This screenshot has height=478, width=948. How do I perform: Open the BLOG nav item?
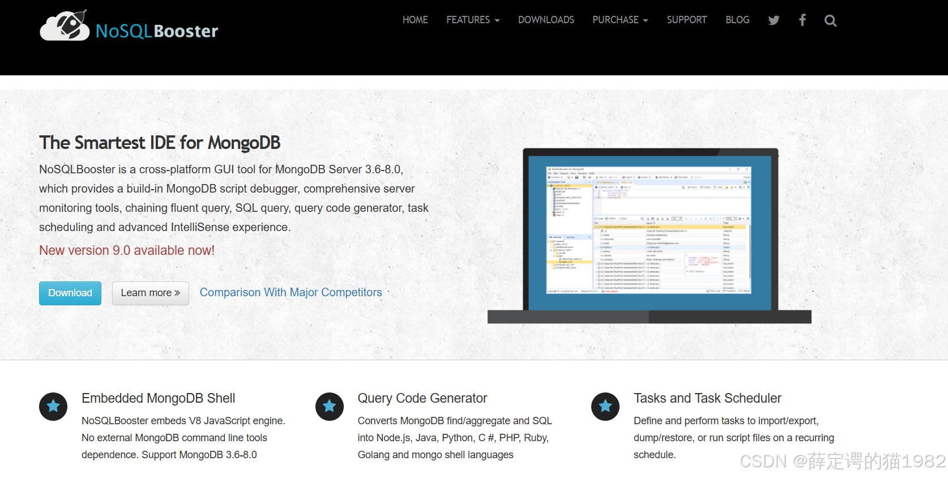click(x=737, y=20)
